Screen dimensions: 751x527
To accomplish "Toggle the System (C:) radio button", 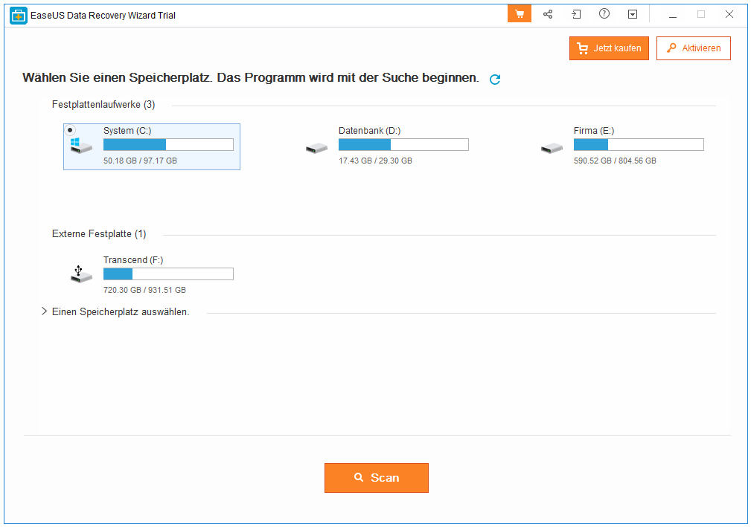I will click(x=70, y=130).
